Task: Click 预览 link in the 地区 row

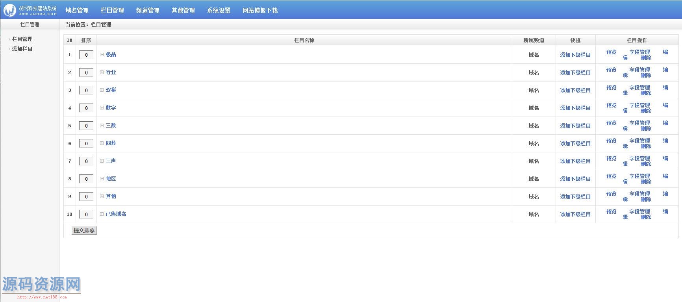Action: click(611, 176)
